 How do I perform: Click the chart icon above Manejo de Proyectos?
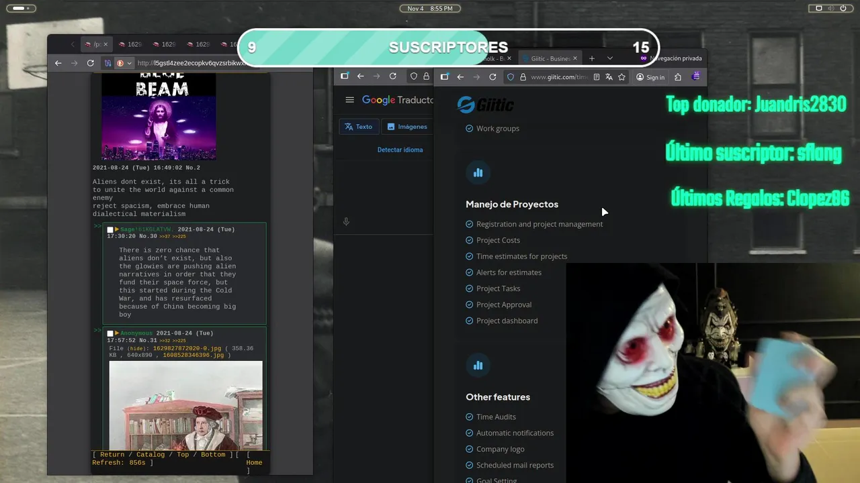[x=478, y=173]
